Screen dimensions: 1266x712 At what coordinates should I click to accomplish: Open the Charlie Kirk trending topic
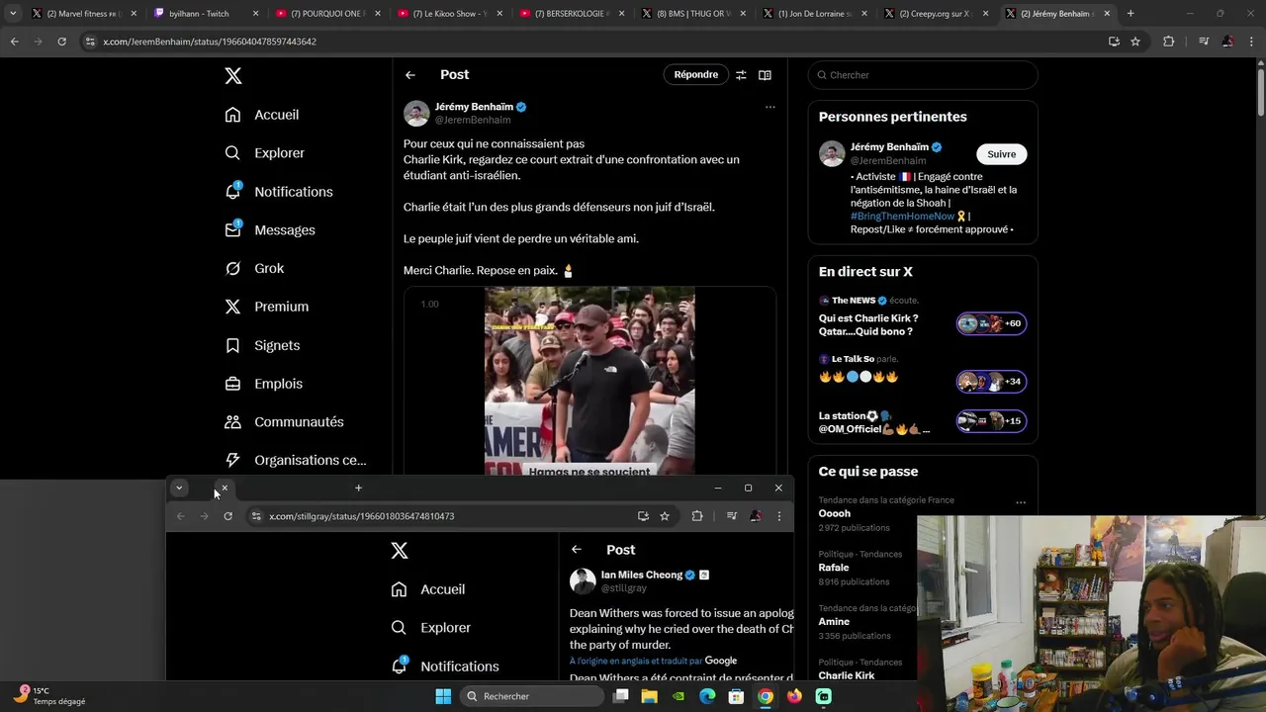coord(847,675)
